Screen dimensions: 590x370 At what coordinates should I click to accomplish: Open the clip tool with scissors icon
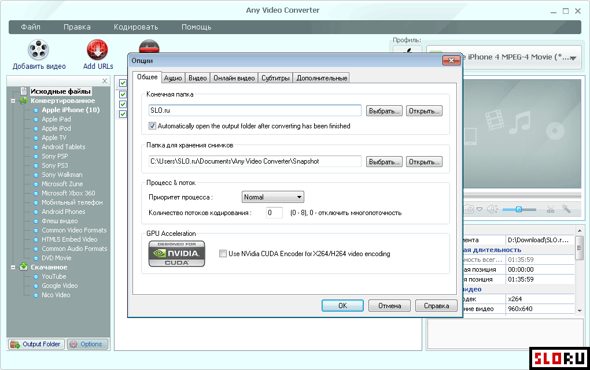pyautogui.click(x=551, y=209)
